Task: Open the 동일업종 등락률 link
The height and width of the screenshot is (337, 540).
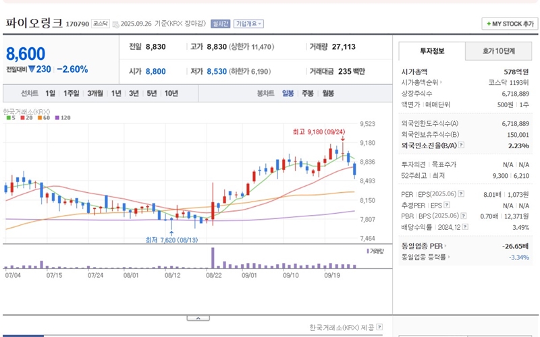Action: click(425, 257)
